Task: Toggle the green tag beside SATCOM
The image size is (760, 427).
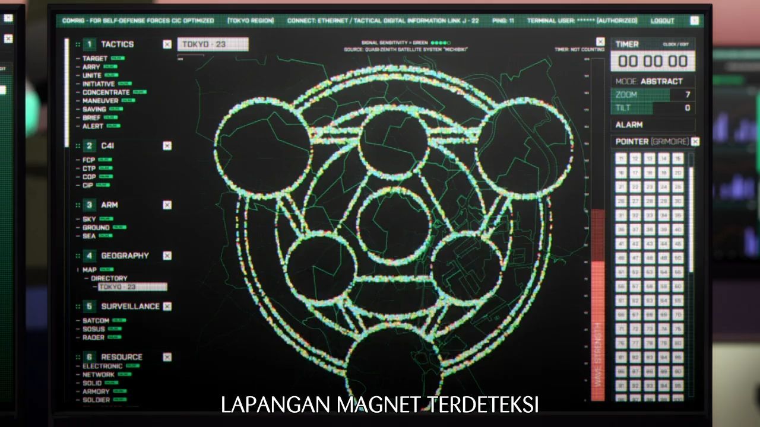Action: coord(119,320)
